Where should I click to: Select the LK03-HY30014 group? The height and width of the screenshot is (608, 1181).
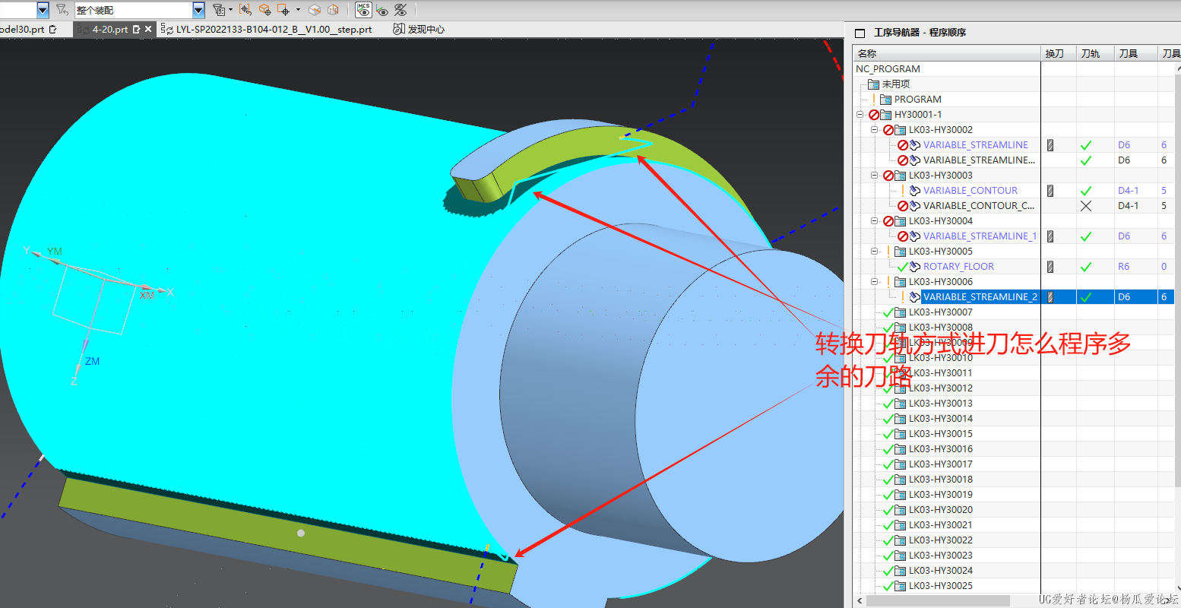940,419
